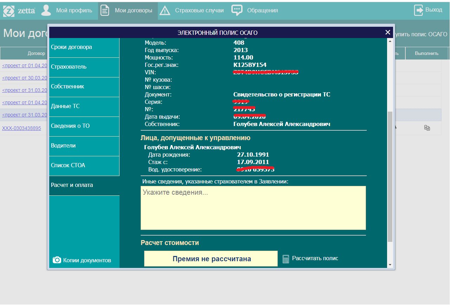Click the calculator icon Рассчитать полис
This screenshot has height=307, width=450.
click(x=286, y=259)
